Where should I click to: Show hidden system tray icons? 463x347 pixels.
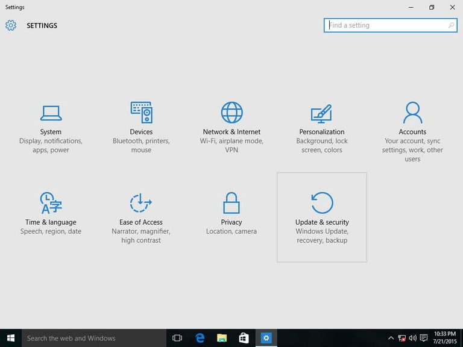[391, 338]
